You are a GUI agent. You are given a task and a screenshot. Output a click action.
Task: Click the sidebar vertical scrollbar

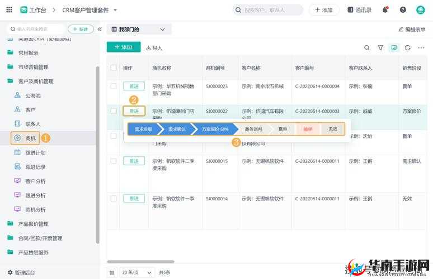tap(97, 155)
